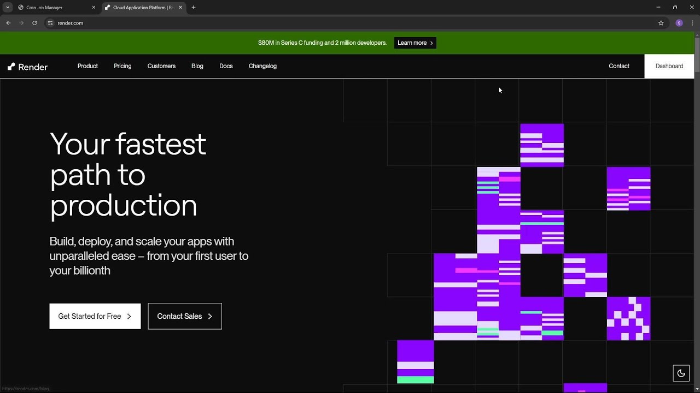Bookmark this page with the star icon
Viewport: 700px width, 393px height.
(x=661, y=23)
